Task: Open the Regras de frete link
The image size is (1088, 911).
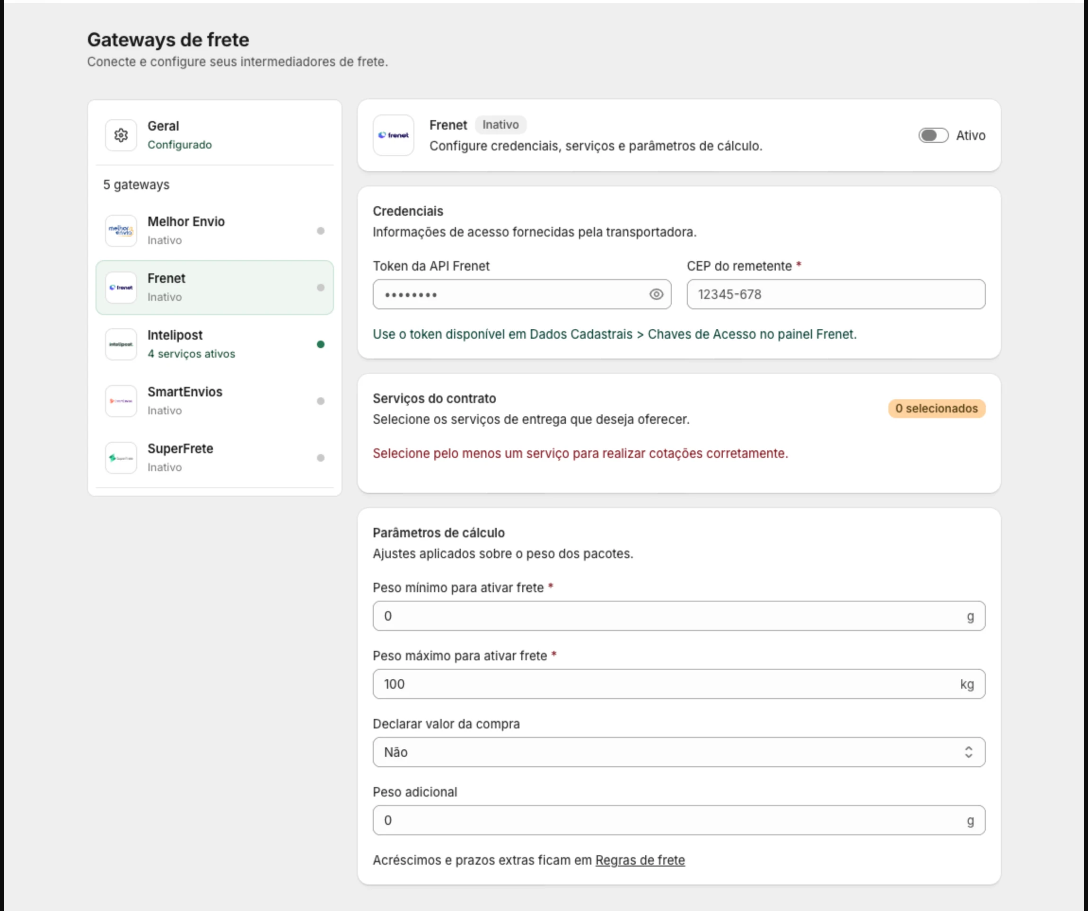Action: tap(640, 860)
